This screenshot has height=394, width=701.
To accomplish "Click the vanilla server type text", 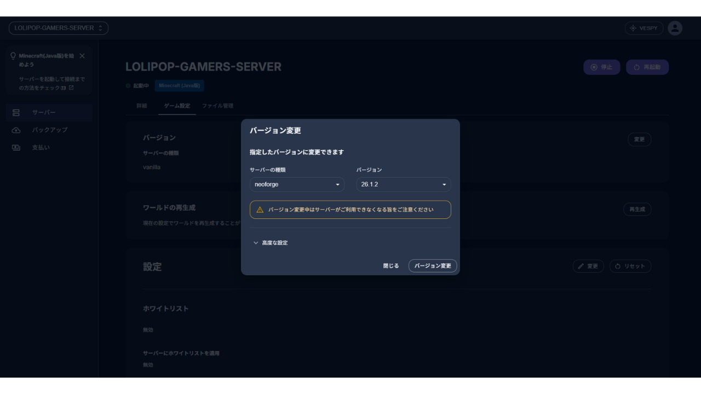I will pyautogui.click(x=152, y=167).
